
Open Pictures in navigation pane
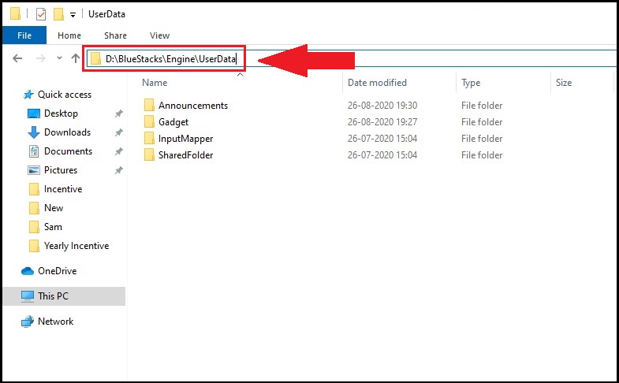61,170
